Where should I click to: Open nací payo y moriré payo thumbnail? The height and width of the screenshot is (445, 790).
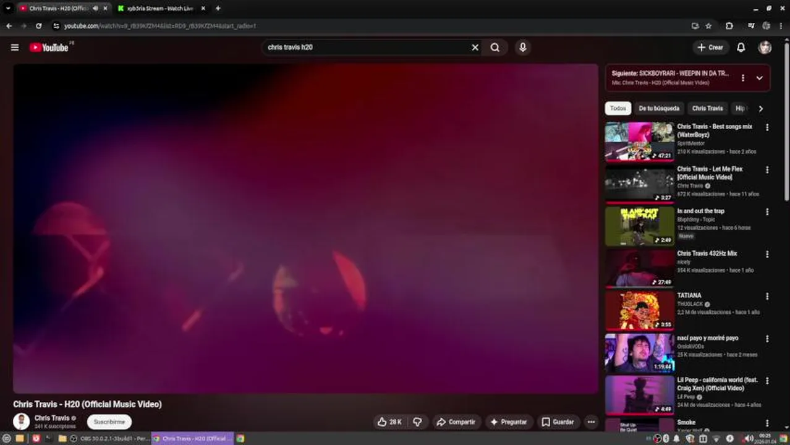639,353
